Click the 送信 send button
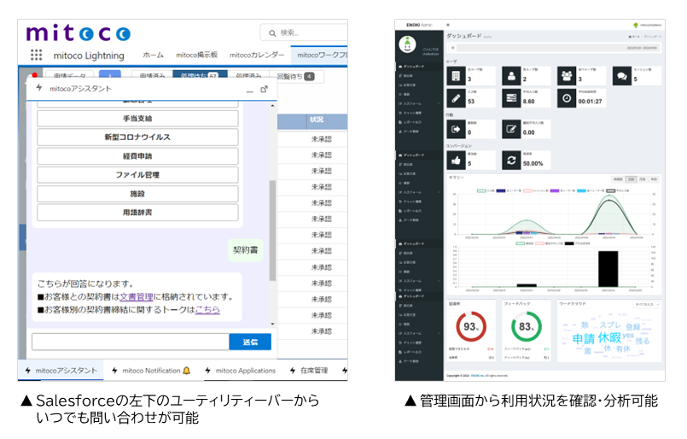 click(250, 342)
